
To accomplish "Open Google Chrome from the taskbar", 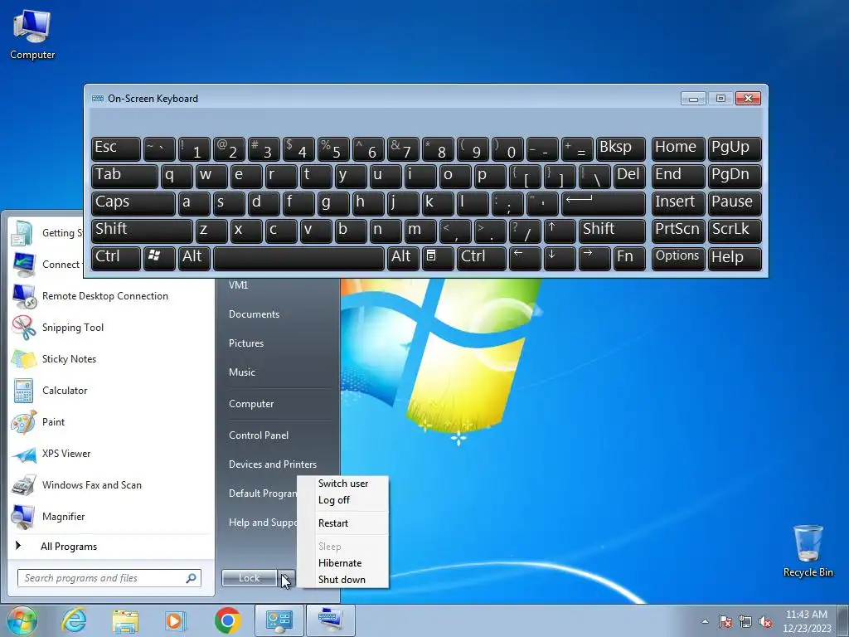I will (227, 620).
